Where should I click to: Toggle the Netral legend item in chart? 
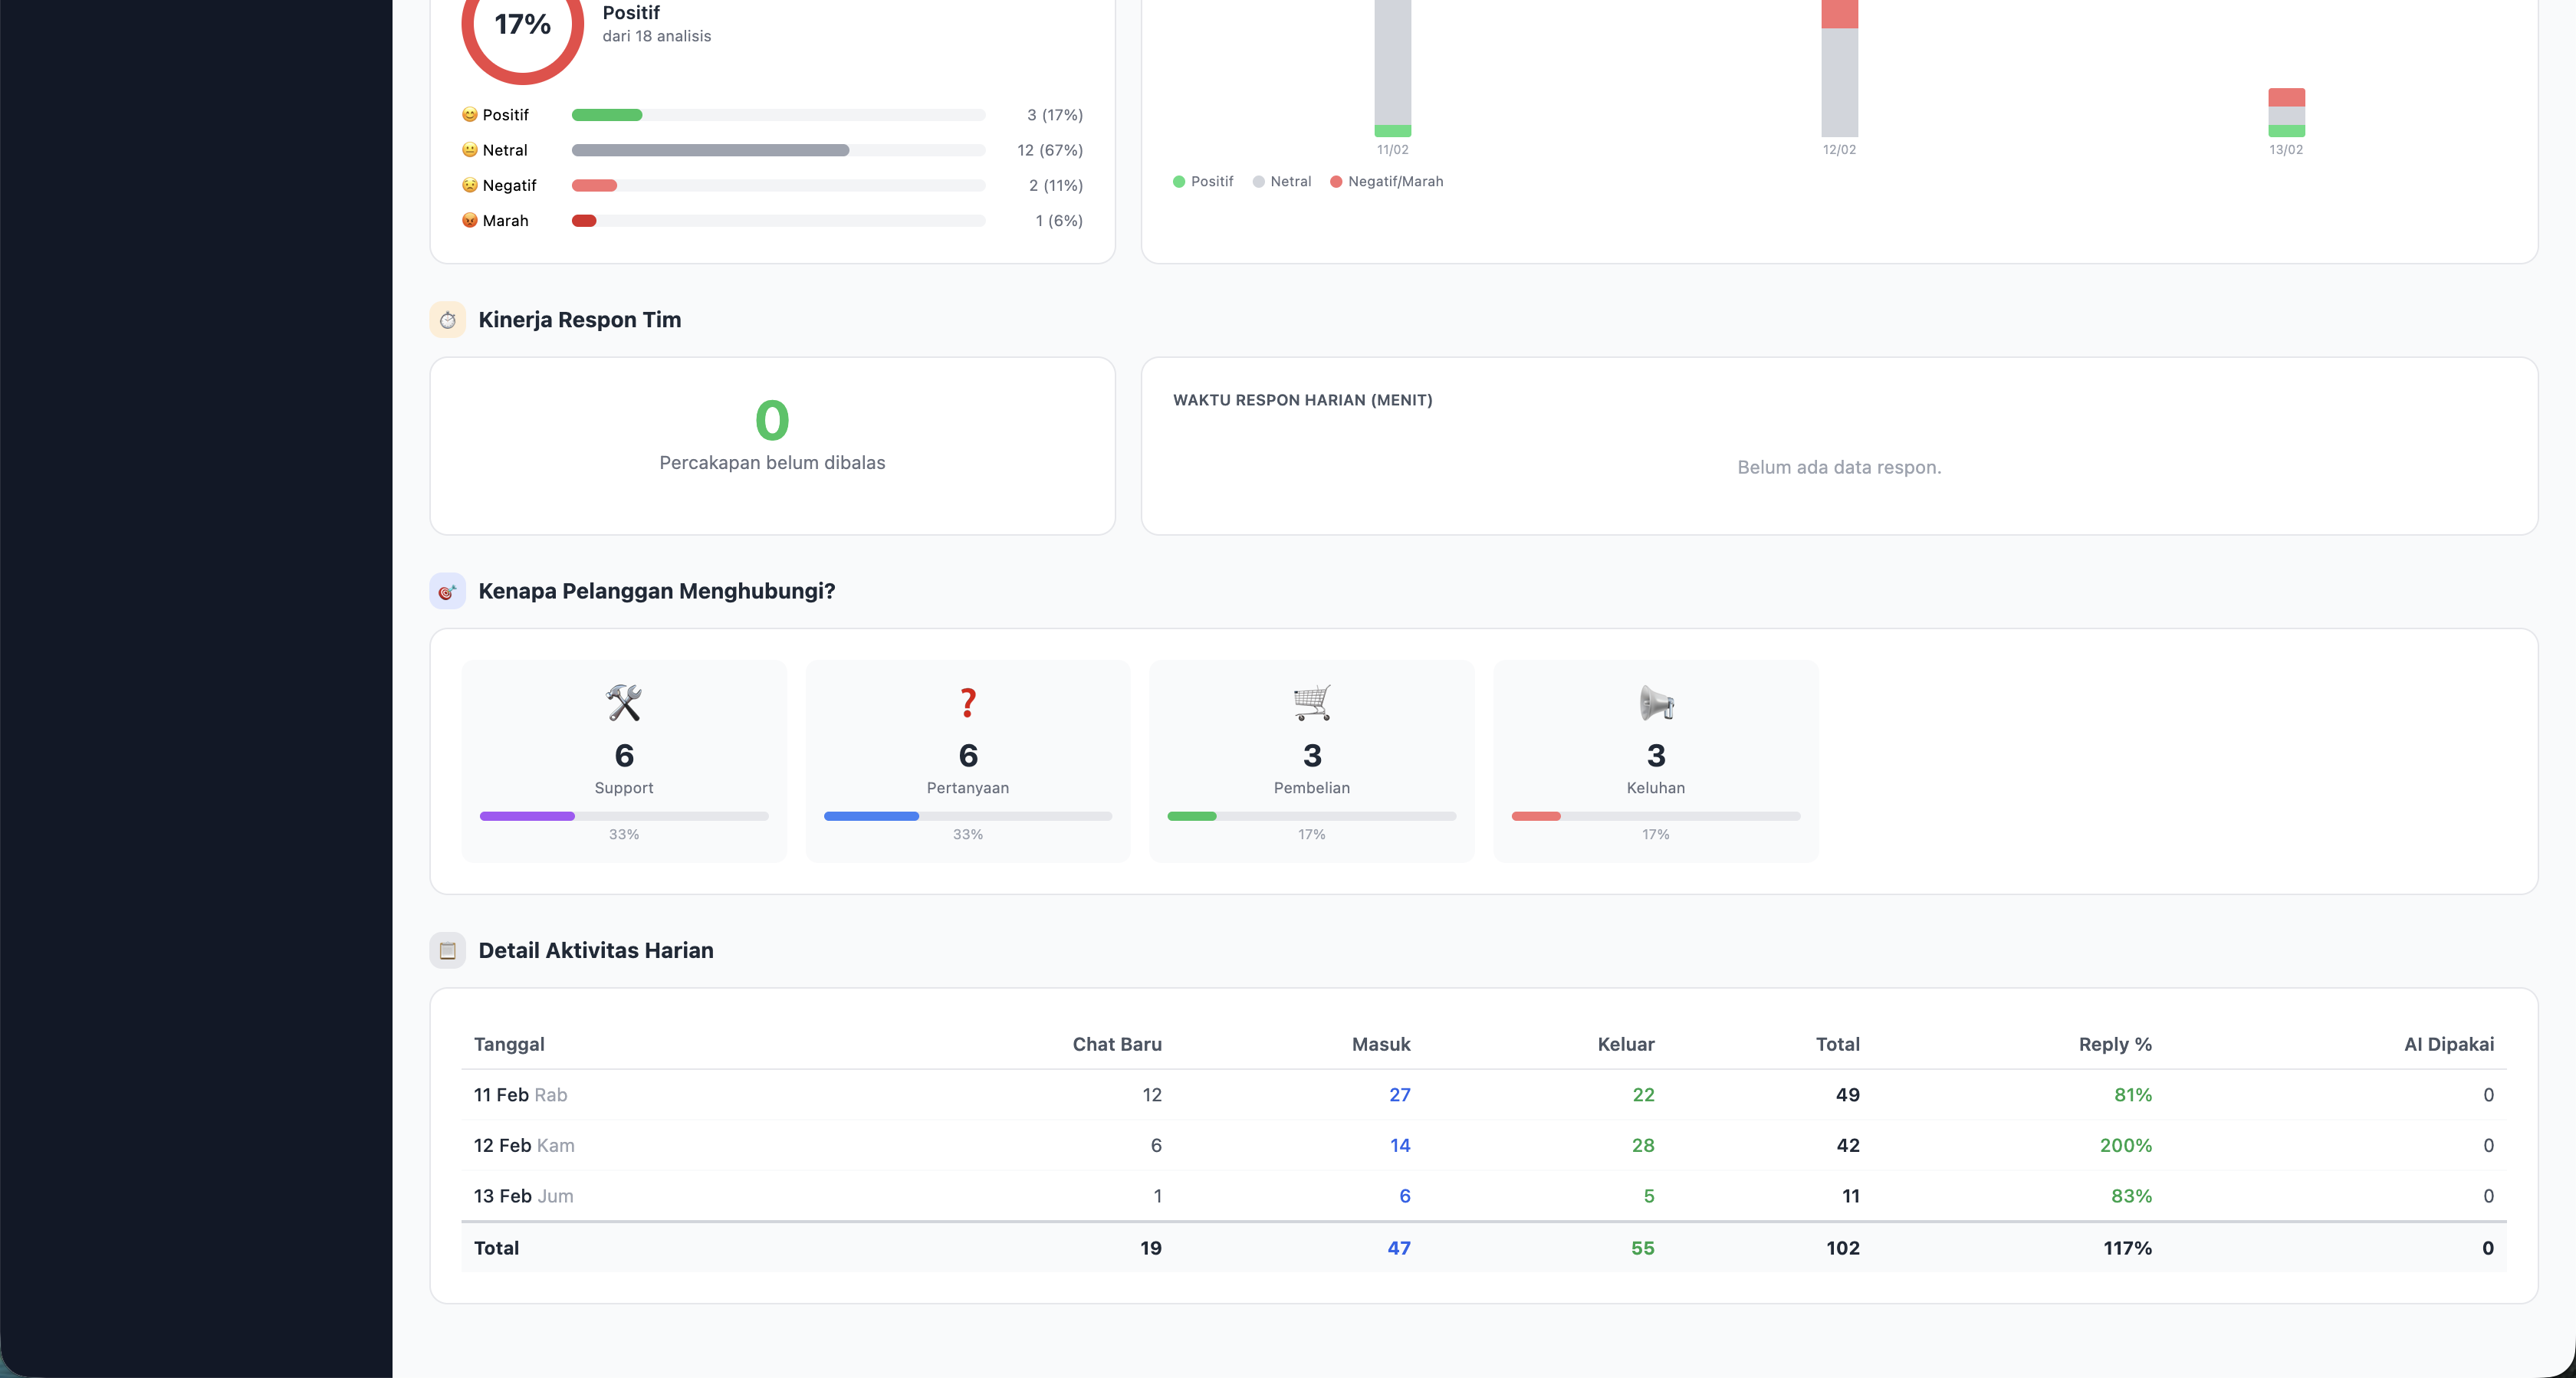tap(1281, 181)
